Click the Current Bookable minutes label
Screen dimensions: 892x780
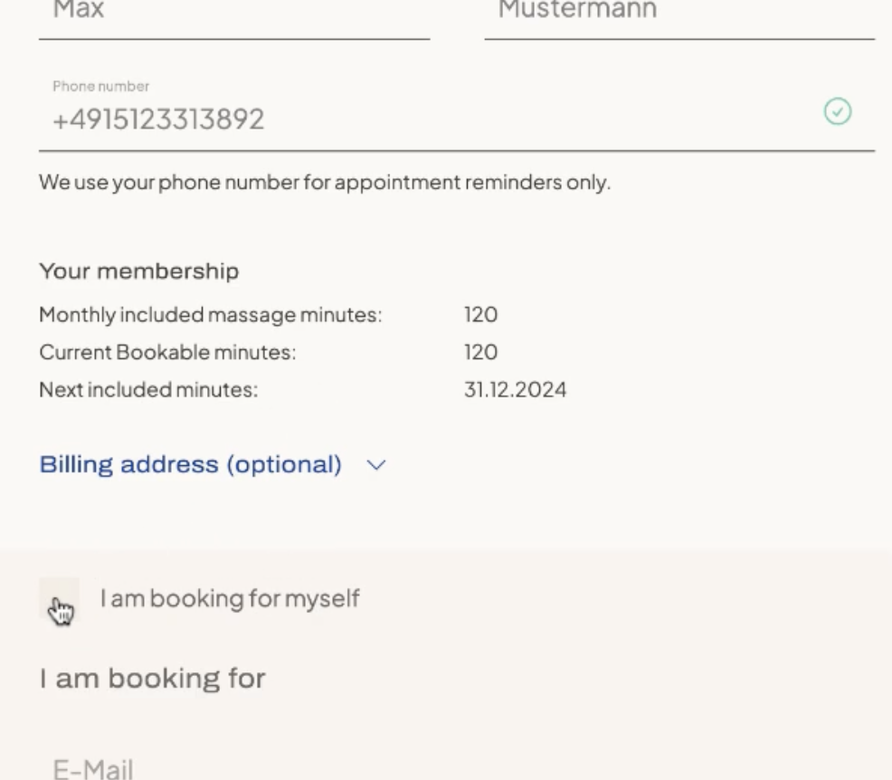coord(167,353)
